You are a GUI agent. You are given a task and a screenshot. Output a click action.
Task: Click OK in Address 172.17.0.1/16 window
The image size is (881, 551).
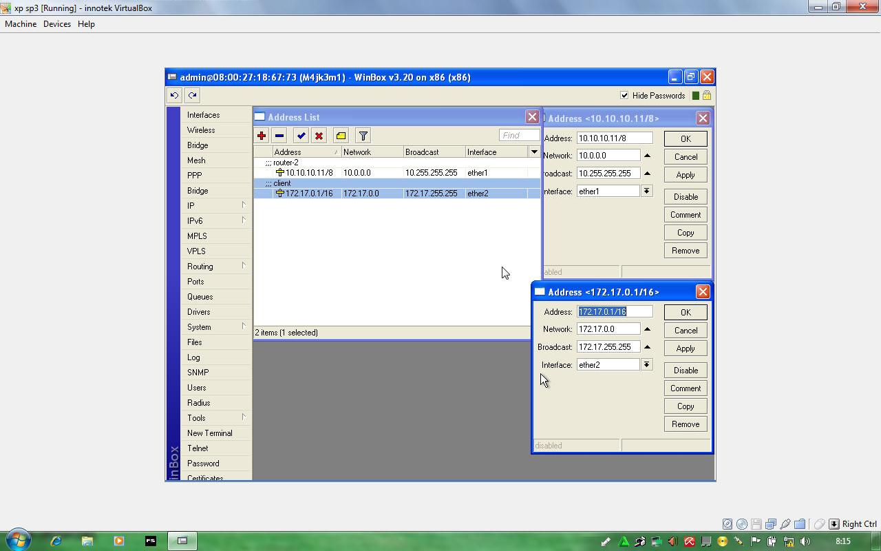686,312
